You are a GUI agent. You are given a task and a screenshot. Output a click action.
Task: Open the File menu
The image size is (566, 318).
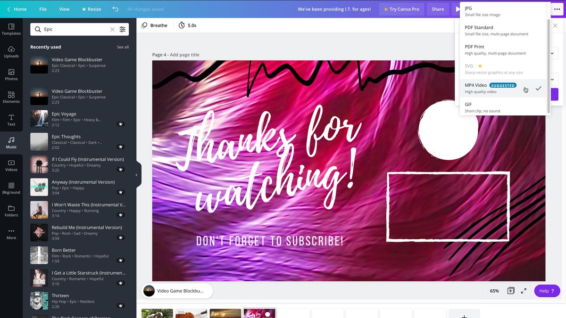point(43,8)
